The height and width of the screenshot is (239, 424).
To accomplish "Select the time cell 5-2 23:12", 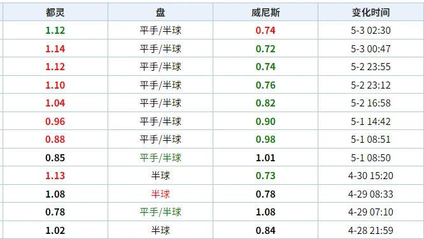I will click(x=371, y=85).
